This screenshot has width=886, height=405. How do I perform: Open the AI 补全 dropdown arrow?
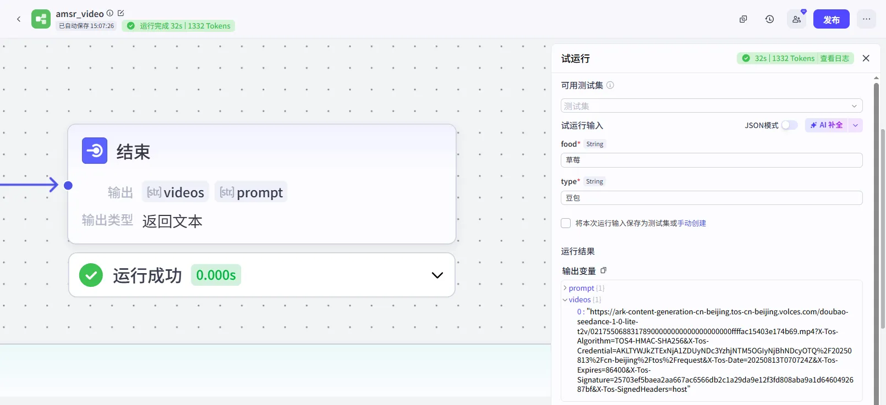[855, 125]
